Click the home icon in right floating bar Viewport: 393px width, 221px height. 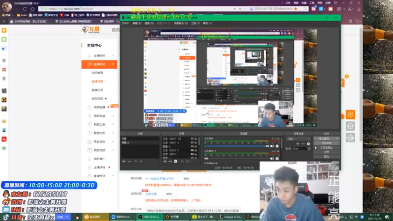[350, 126]
